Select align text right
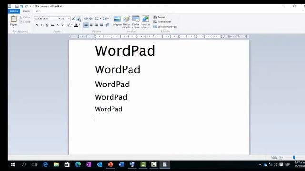The height and width of the screenshot is (171, 305). tap(96, 25)
